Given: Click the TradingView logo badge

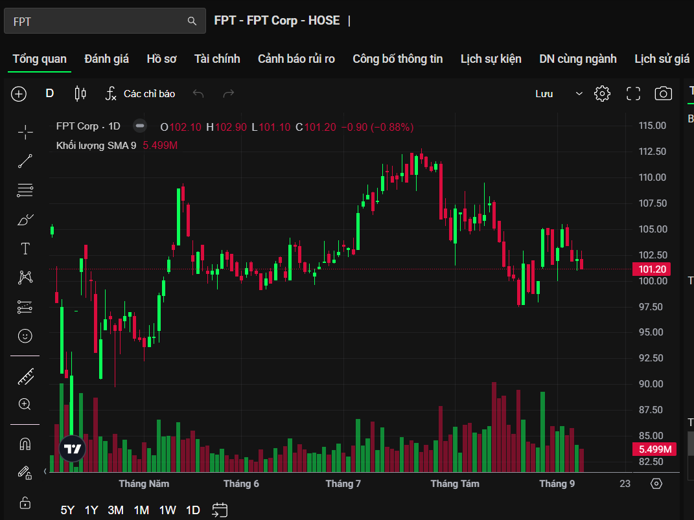Looking at the screenshot, I should pyautogui.click(x=72, y=449).
